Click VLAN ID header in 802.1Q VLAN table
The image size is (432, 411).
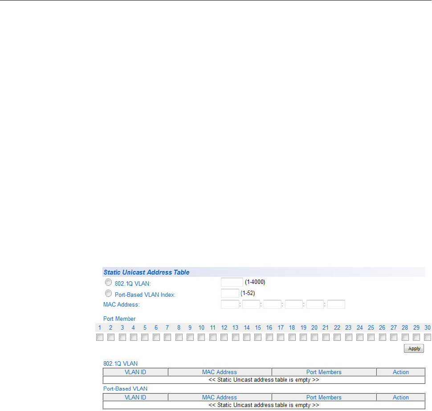[x=135, y=372]
